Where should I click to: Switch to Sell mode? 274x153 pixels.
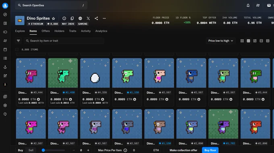point(31,150)
